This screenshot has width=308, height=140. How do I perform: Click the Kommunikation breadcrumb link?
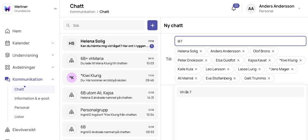(82, 12)
